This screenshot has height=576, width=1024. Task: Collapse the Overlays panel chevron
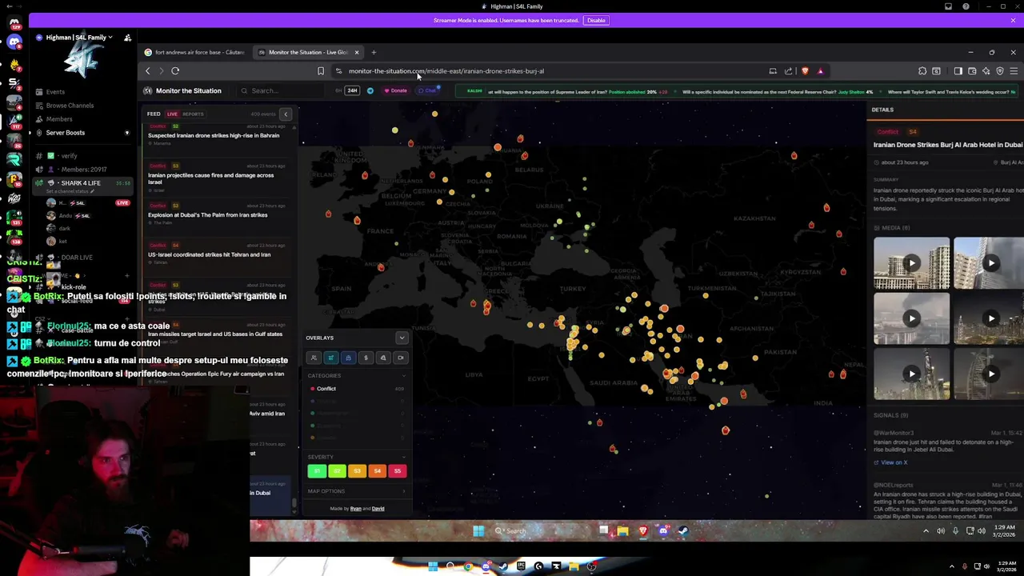point(402,338)
